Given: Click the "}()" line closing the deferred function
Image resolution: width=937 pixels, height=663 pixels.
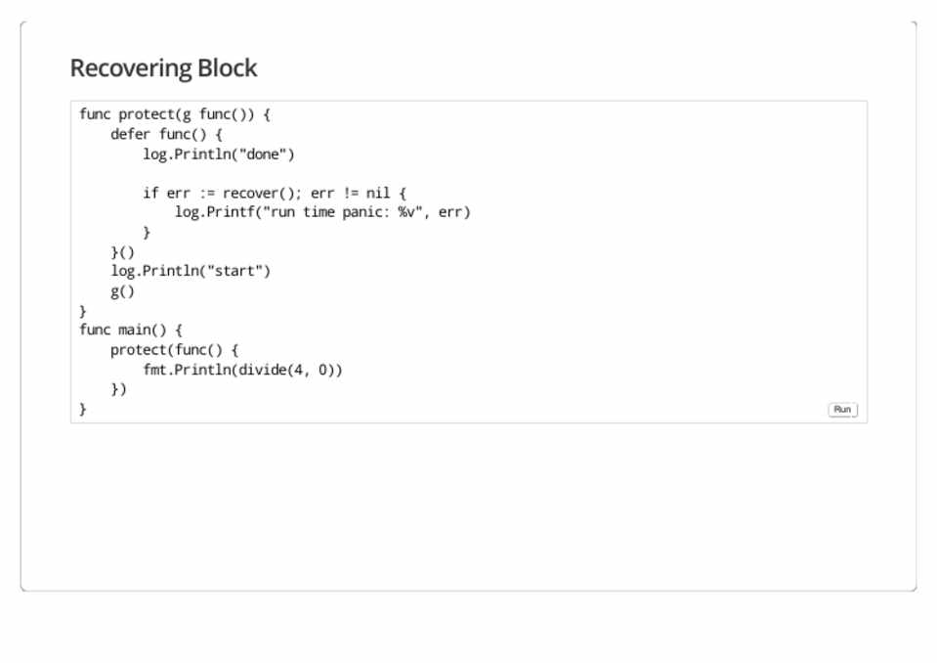Looking at the screenshot, I should pyautogui.click(x=122, y=251).
